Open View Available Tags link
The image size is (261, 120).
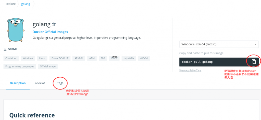(x=190, y=71)
